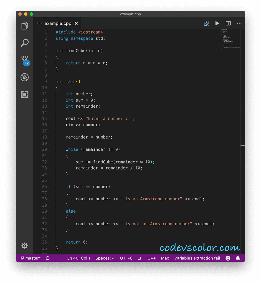Click the Variables extraction fail status item
This screenshot has height=283, width=261.
tap(197, 258)
